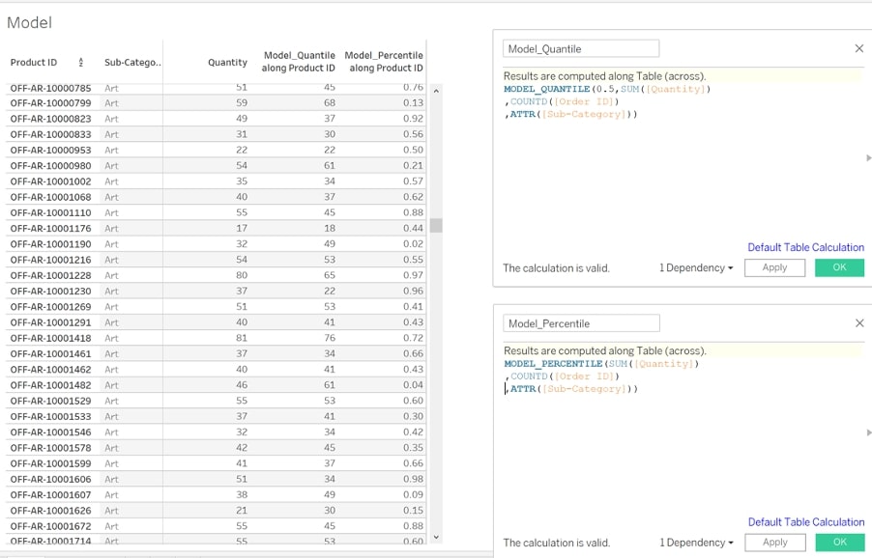872x558 pixels.
Task: Click Model_Percentile value 0.02 for OFF-AR-10001190
Action: click(413, 243)
